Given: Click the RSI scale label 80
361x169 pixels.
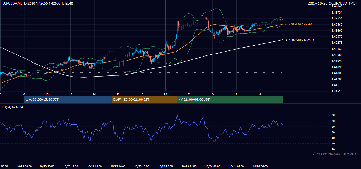Looking at the screenshot, I should pos(333,115).
